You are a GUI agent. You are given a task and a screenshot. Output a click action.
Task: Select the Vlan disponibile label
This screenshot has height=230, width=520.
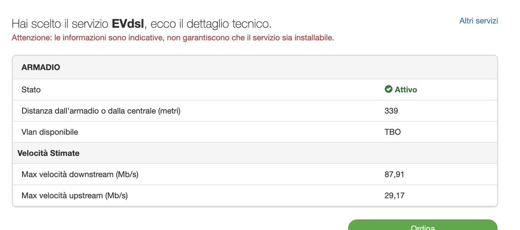click(57, 132)
